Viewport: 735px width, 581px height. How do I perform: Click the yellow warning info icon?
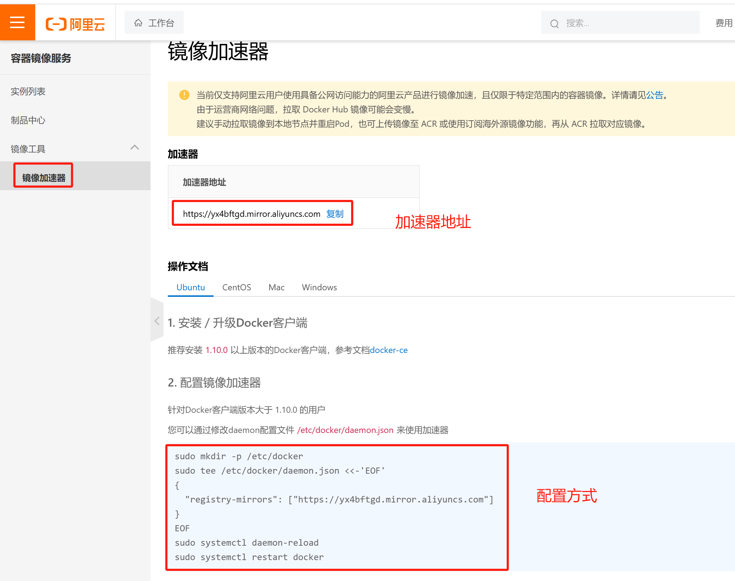click(x=184, y=95)
